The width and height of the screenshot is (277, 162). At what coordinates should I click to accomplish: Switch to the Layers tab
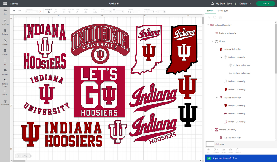point(210,11)
